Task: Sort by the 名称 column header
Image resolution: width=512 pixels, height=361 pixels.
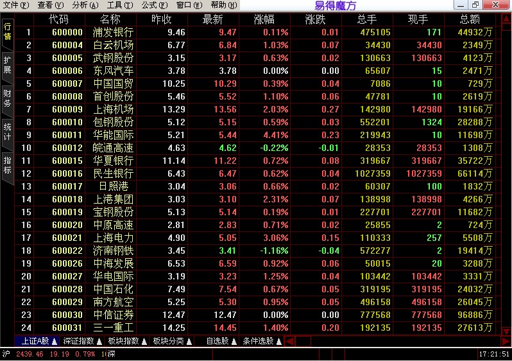Action: [110, 19]
